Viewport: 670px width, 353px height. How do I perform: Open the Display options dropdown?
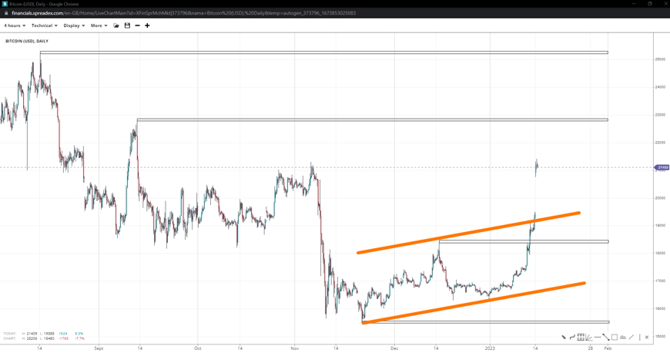(74, 25)
